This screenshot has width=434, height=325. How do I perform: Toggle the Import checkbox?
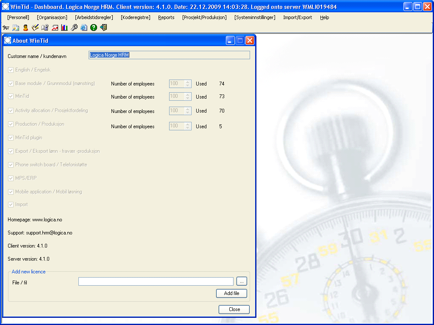click(11, 204)
